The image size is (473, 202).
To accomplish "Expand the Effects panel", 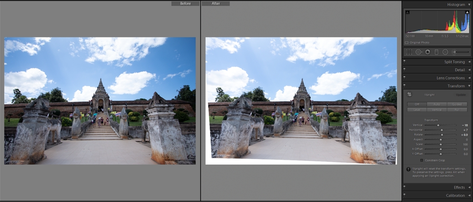I will pos(469,187).
